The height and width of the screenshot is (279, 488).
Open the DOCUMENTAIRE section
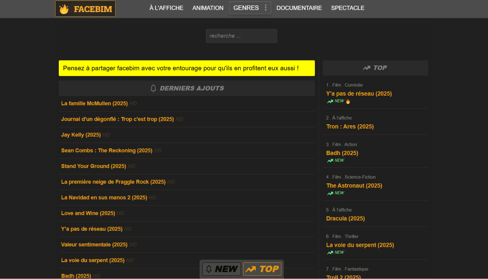(299, 8)
